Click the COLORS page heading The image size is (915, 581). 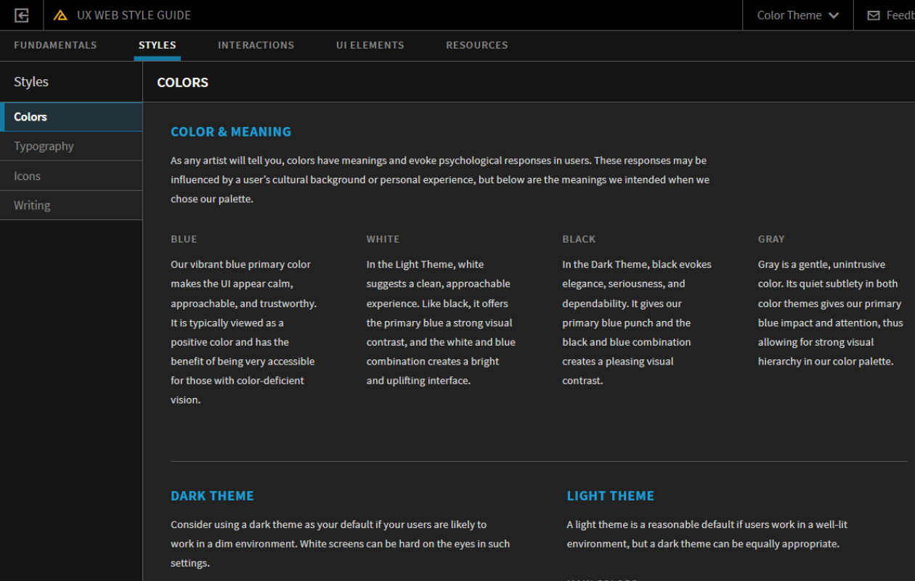tap(183, 82)
